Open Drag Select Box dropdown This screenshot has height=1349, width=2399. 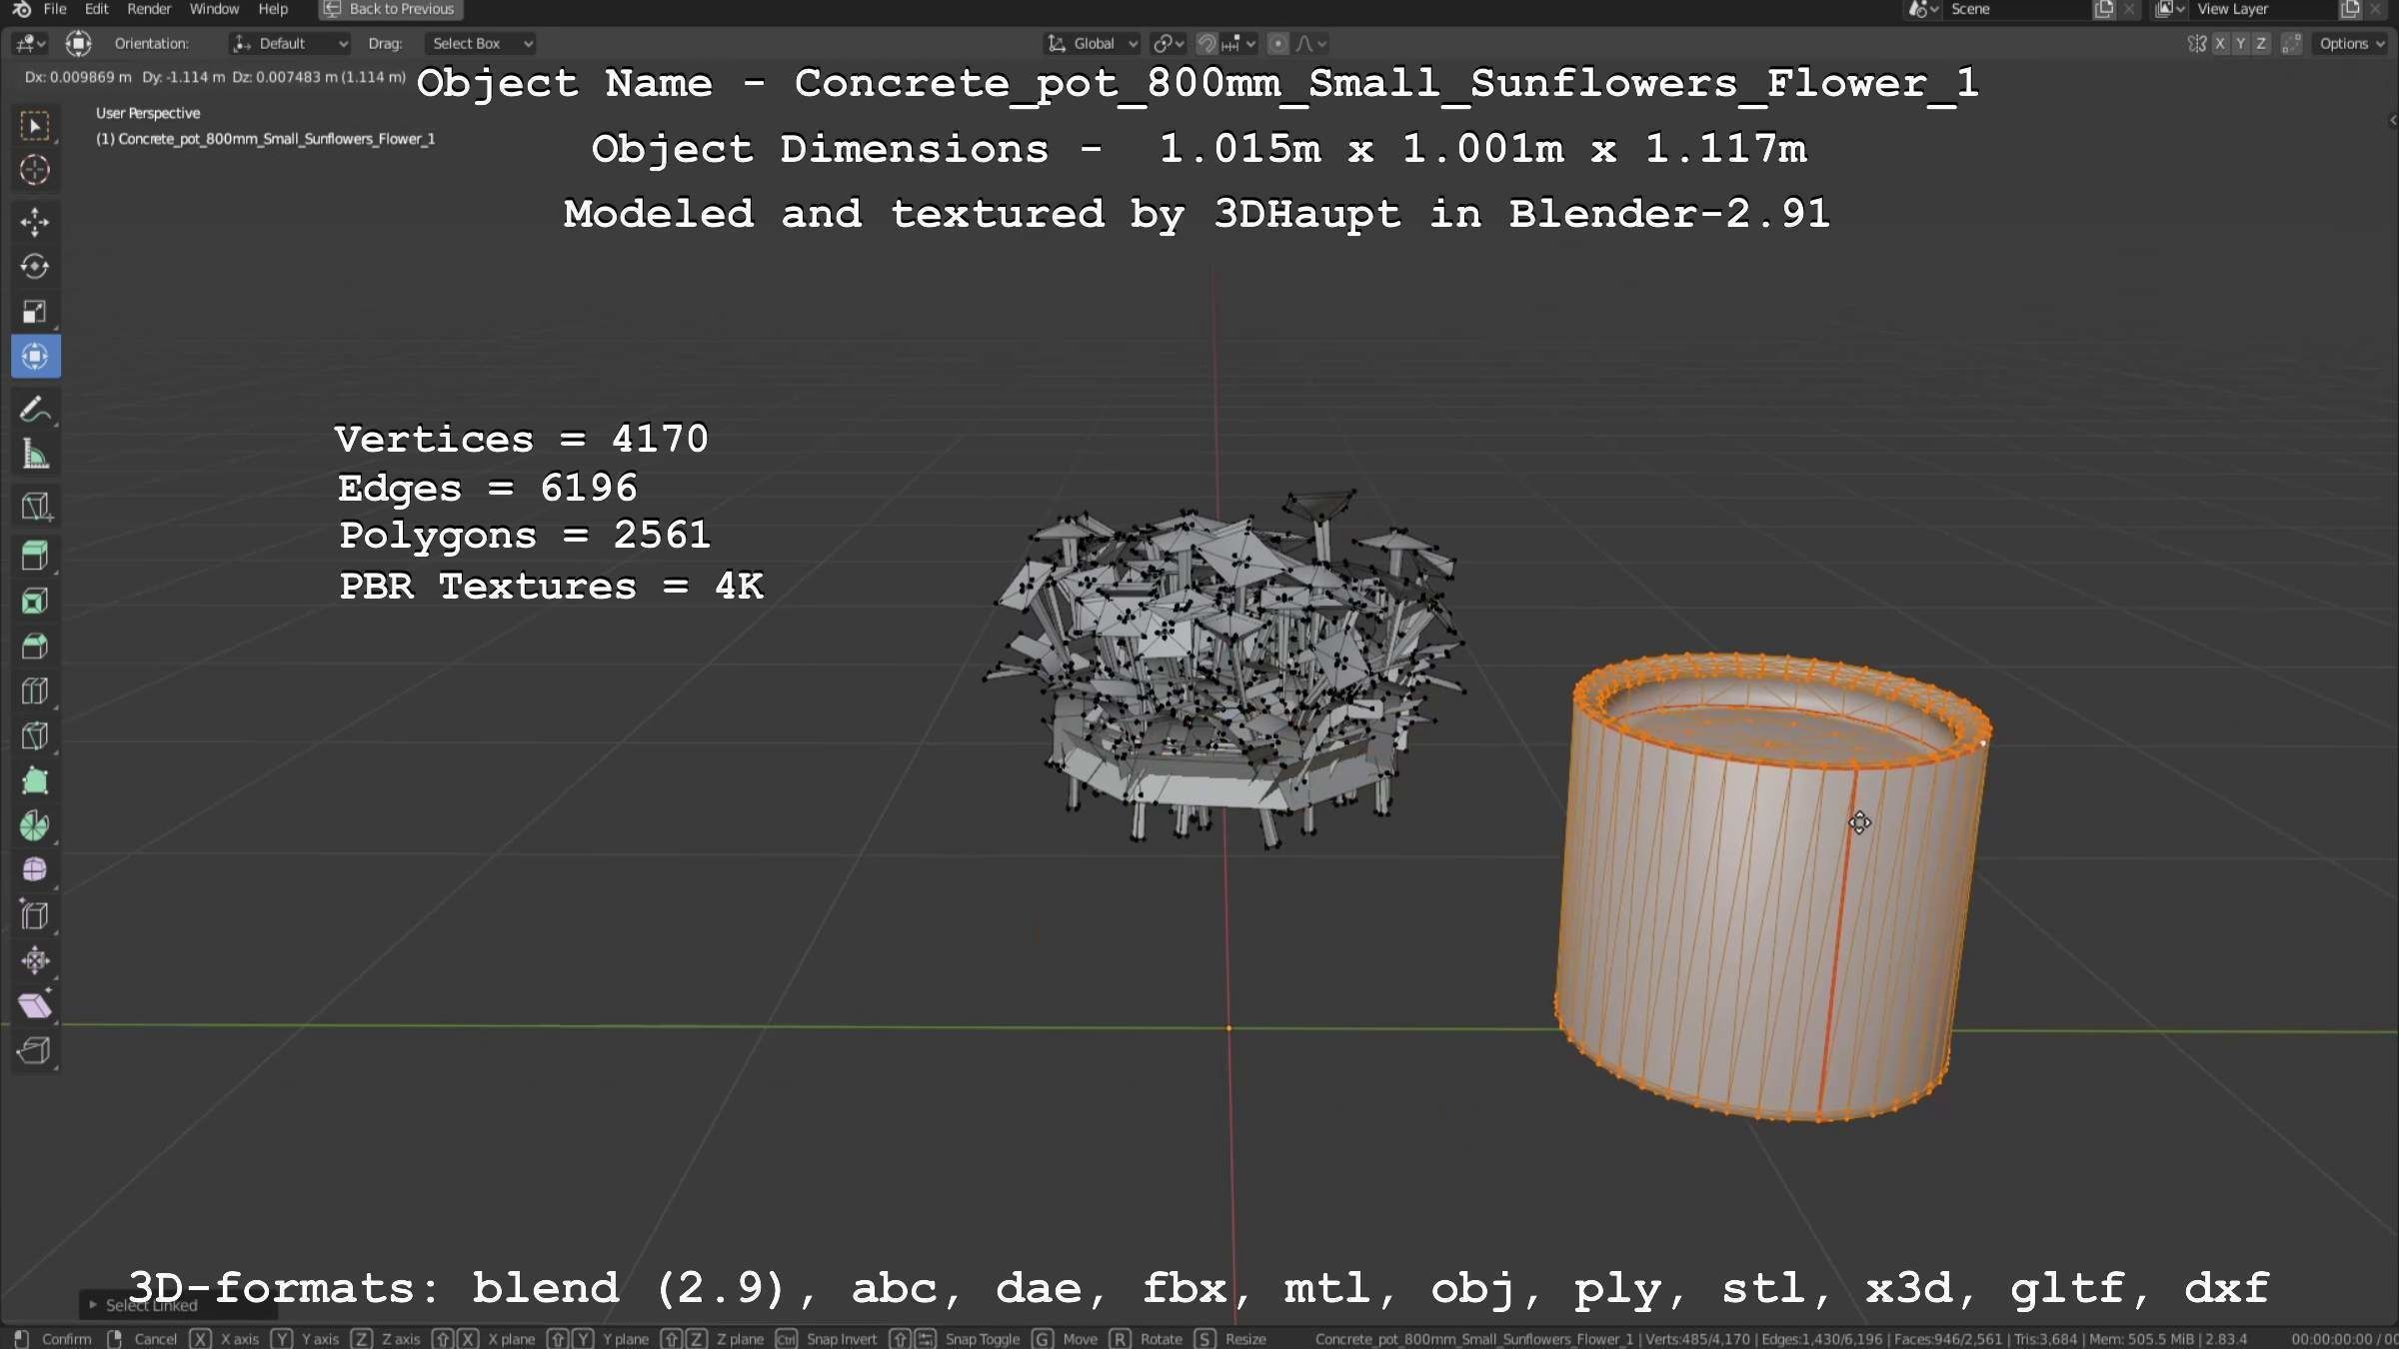click(x=481, y=44)
